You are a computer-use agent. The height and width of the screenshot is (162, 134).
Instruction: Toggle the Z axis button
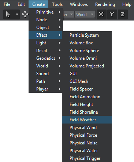click(x=123, y=14)
